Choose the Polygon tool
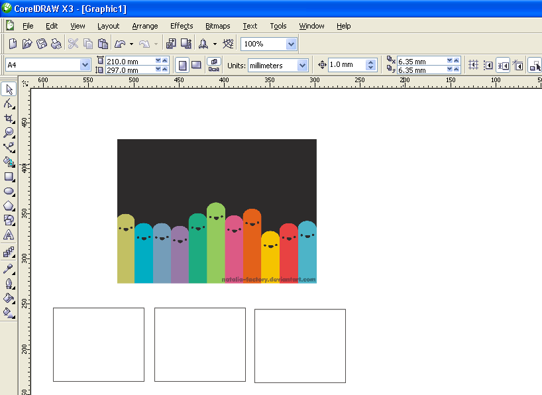542x395 pixels. coord(9,206)
